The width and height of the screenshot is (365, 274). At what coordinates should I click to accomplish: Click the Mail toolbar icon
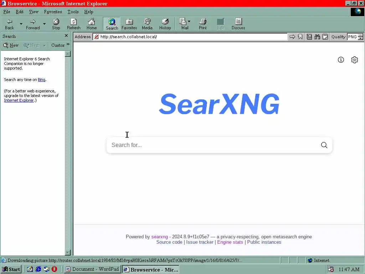click(x=183, y=24)
